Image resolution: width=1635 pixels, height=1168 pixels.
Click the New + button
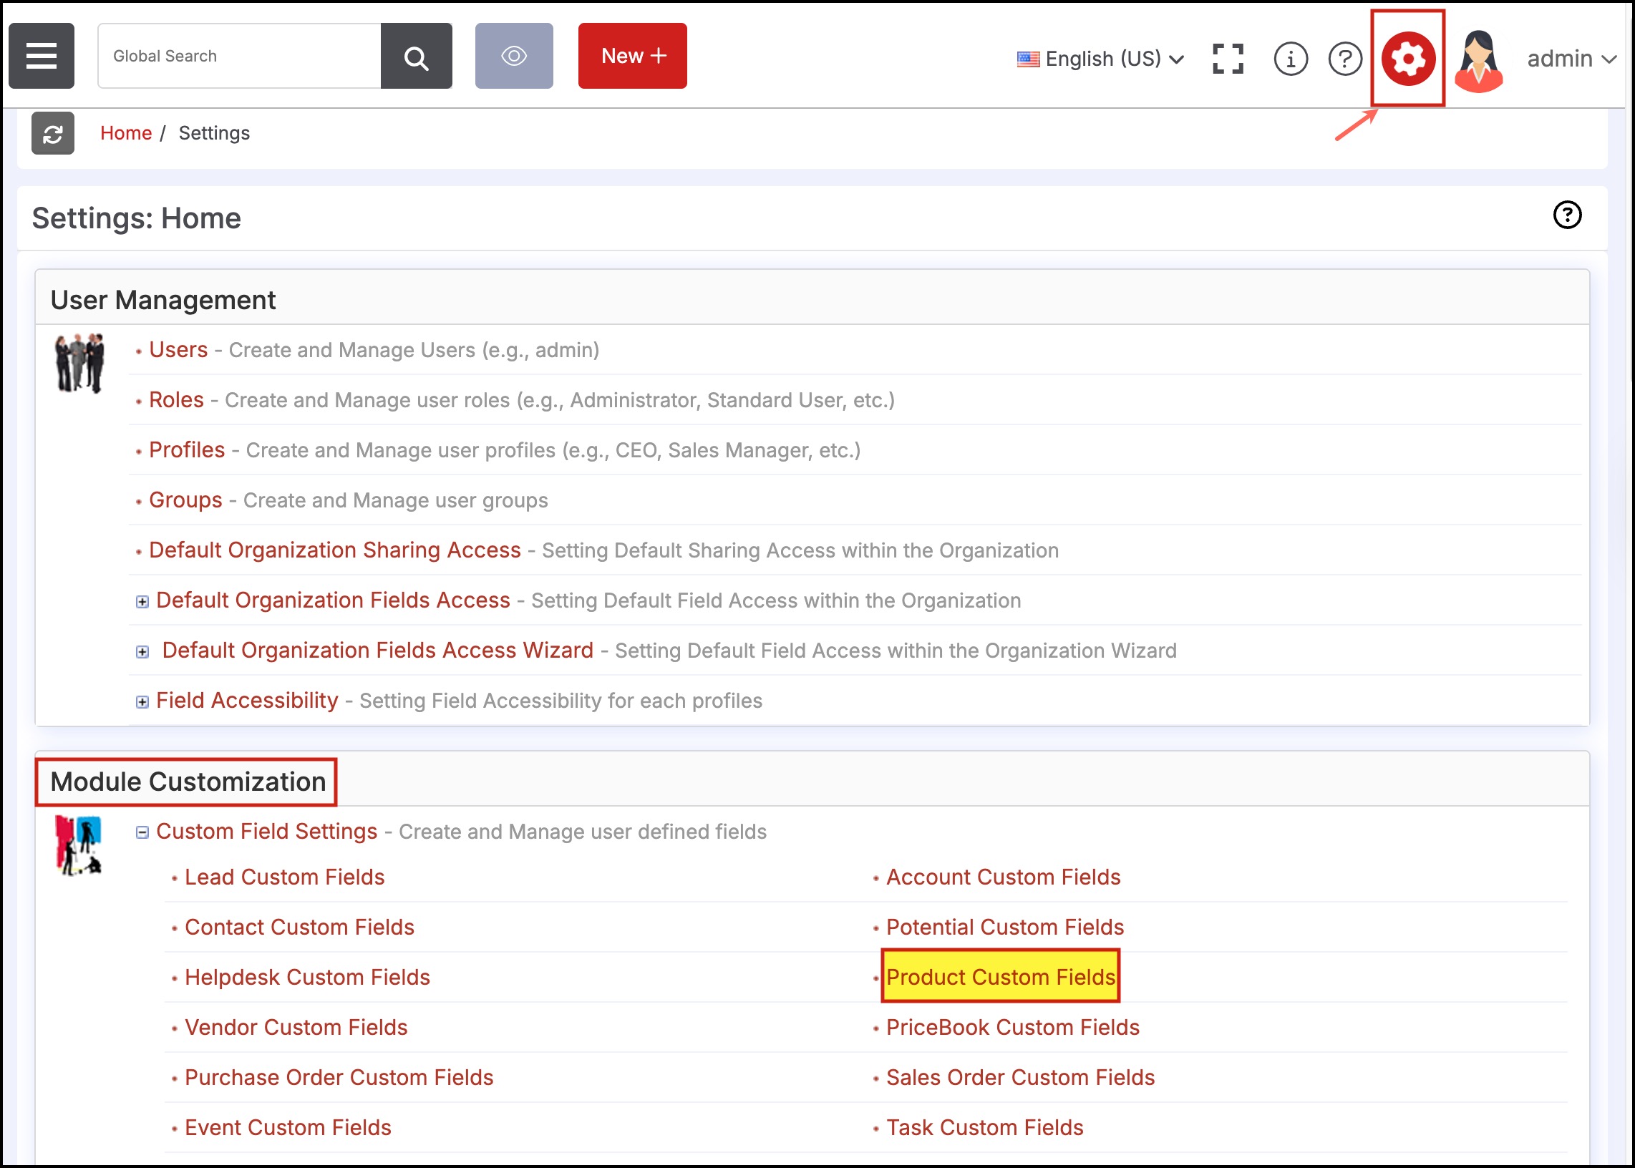pos(632,55)
